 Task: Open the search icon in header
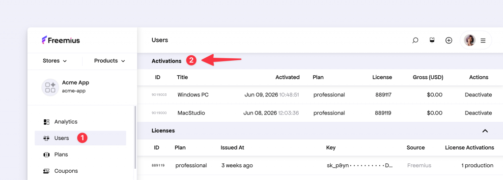pos(415,40)
